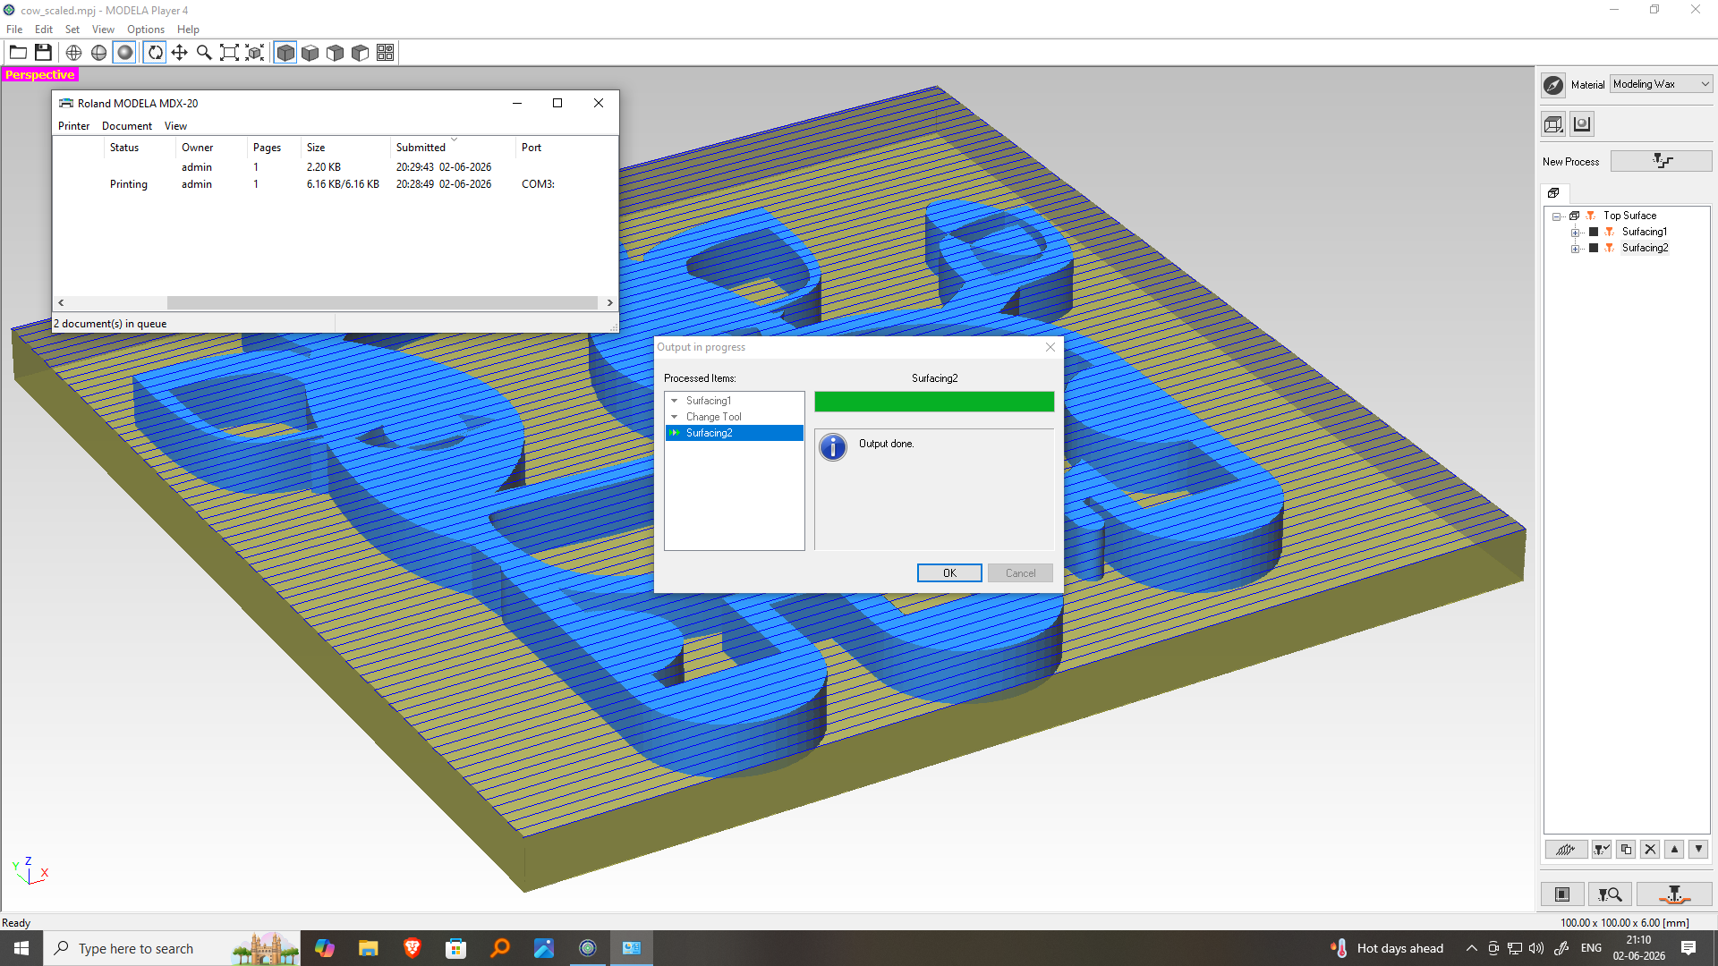Viewport: 1718px width, 966px height.
Task: Open a file with the folder icon
Action: click(18, 53)
